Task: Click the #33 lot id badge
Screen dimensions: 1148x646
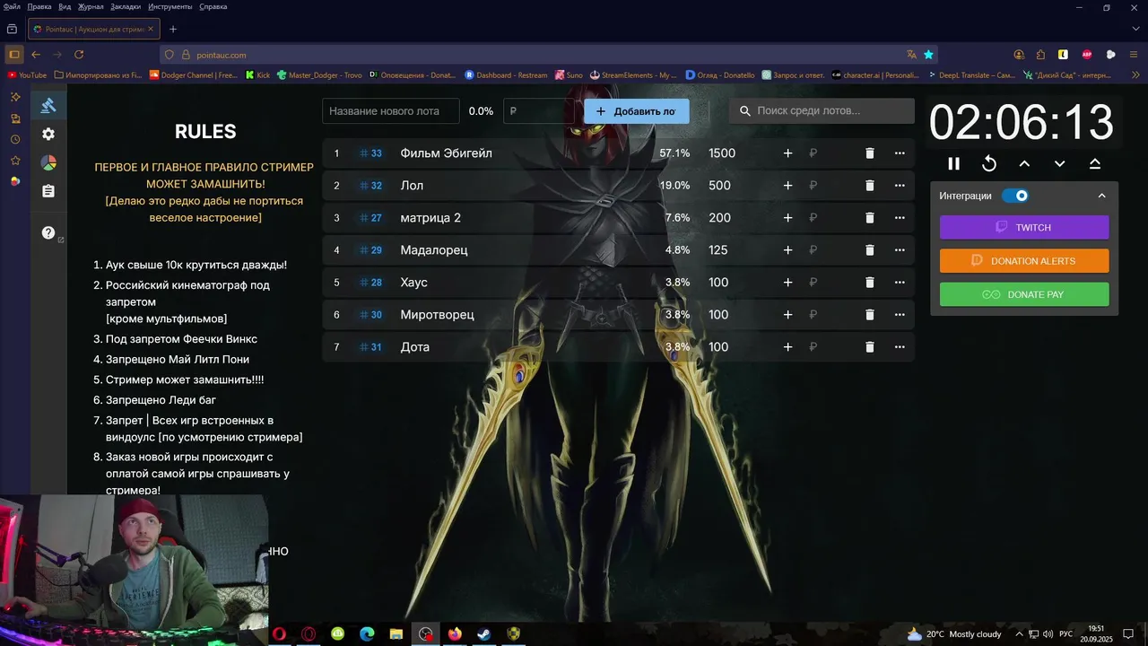Action: pos(370,153)
